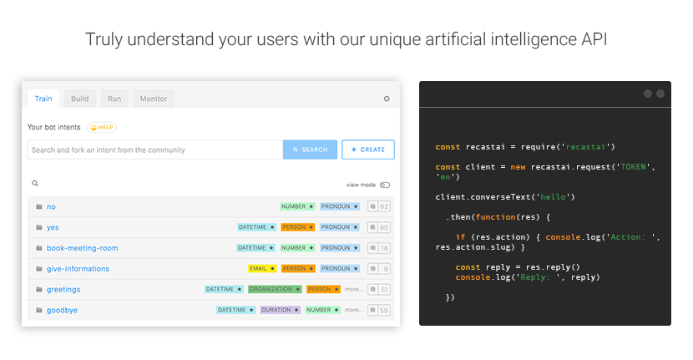Select the Run tab

tap(114, 99)
